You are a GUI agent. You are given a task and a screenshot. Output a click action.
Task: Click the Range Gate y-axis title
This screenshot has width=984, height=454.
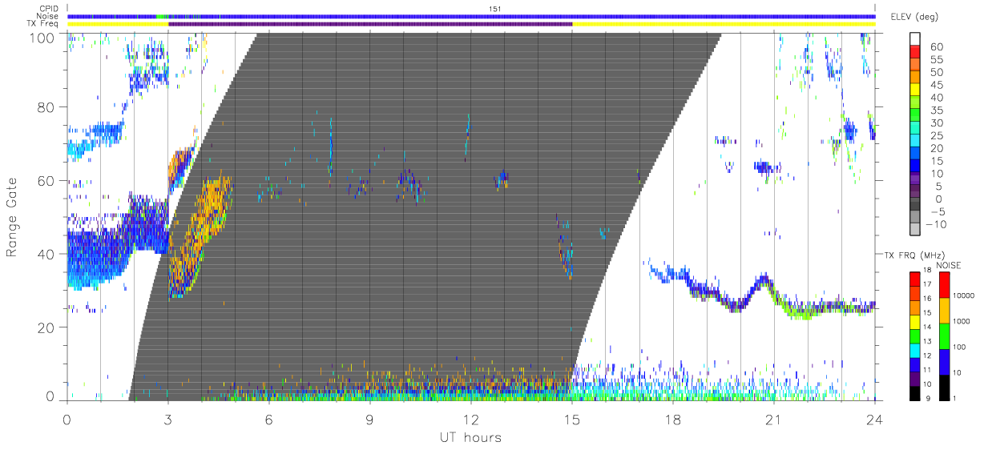[13, 216]
